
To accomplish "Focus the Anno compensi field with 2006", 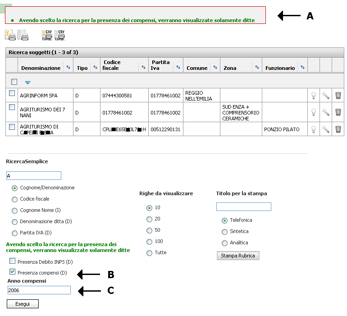I will pos(39,290).
